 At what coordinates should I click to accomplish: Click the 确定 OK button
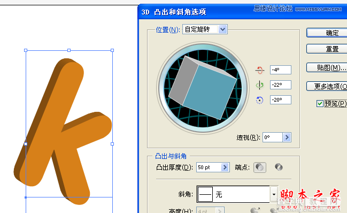click(x=327, y=33)
